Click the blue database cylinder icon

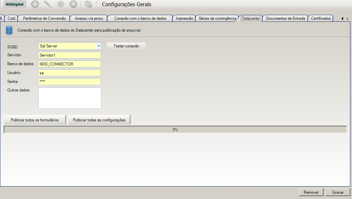9,30
